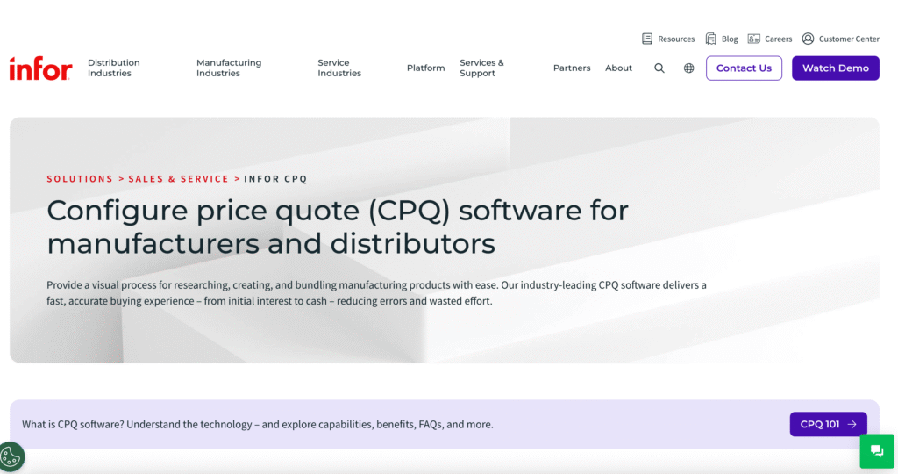
Task: Open cookie preferences icon
Action: click(x=11, y=457)
